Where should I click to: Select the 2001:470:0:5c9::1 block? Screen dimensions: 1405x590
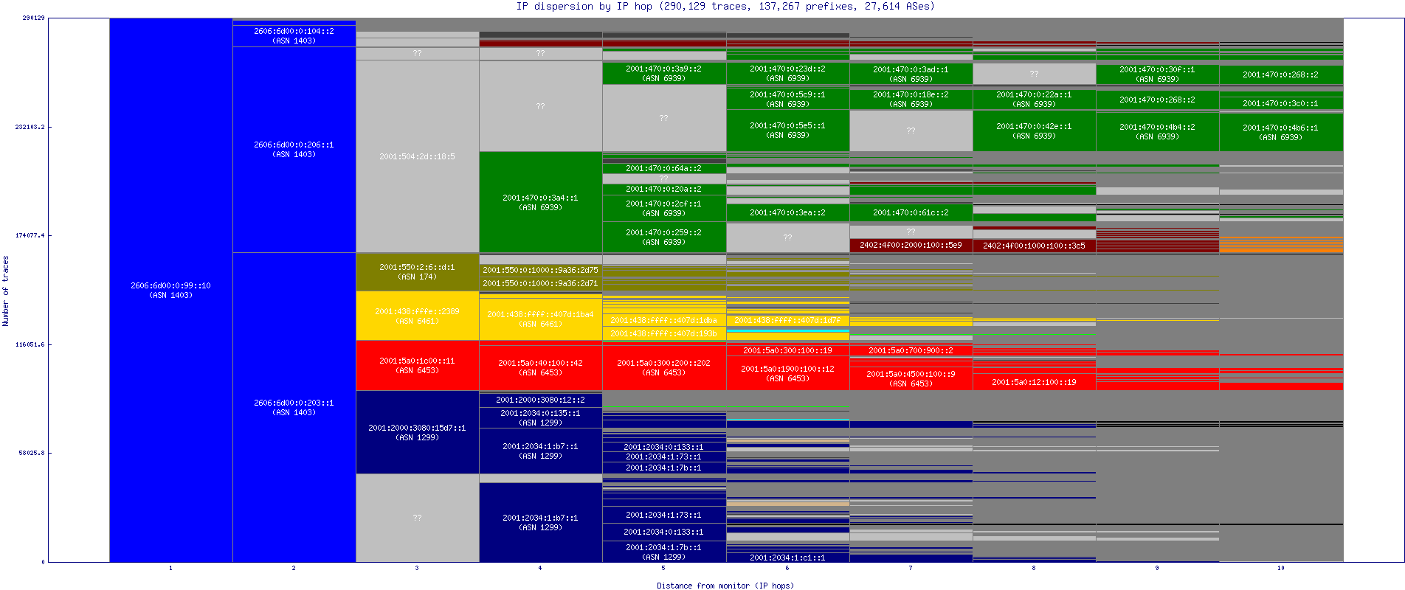788,99
